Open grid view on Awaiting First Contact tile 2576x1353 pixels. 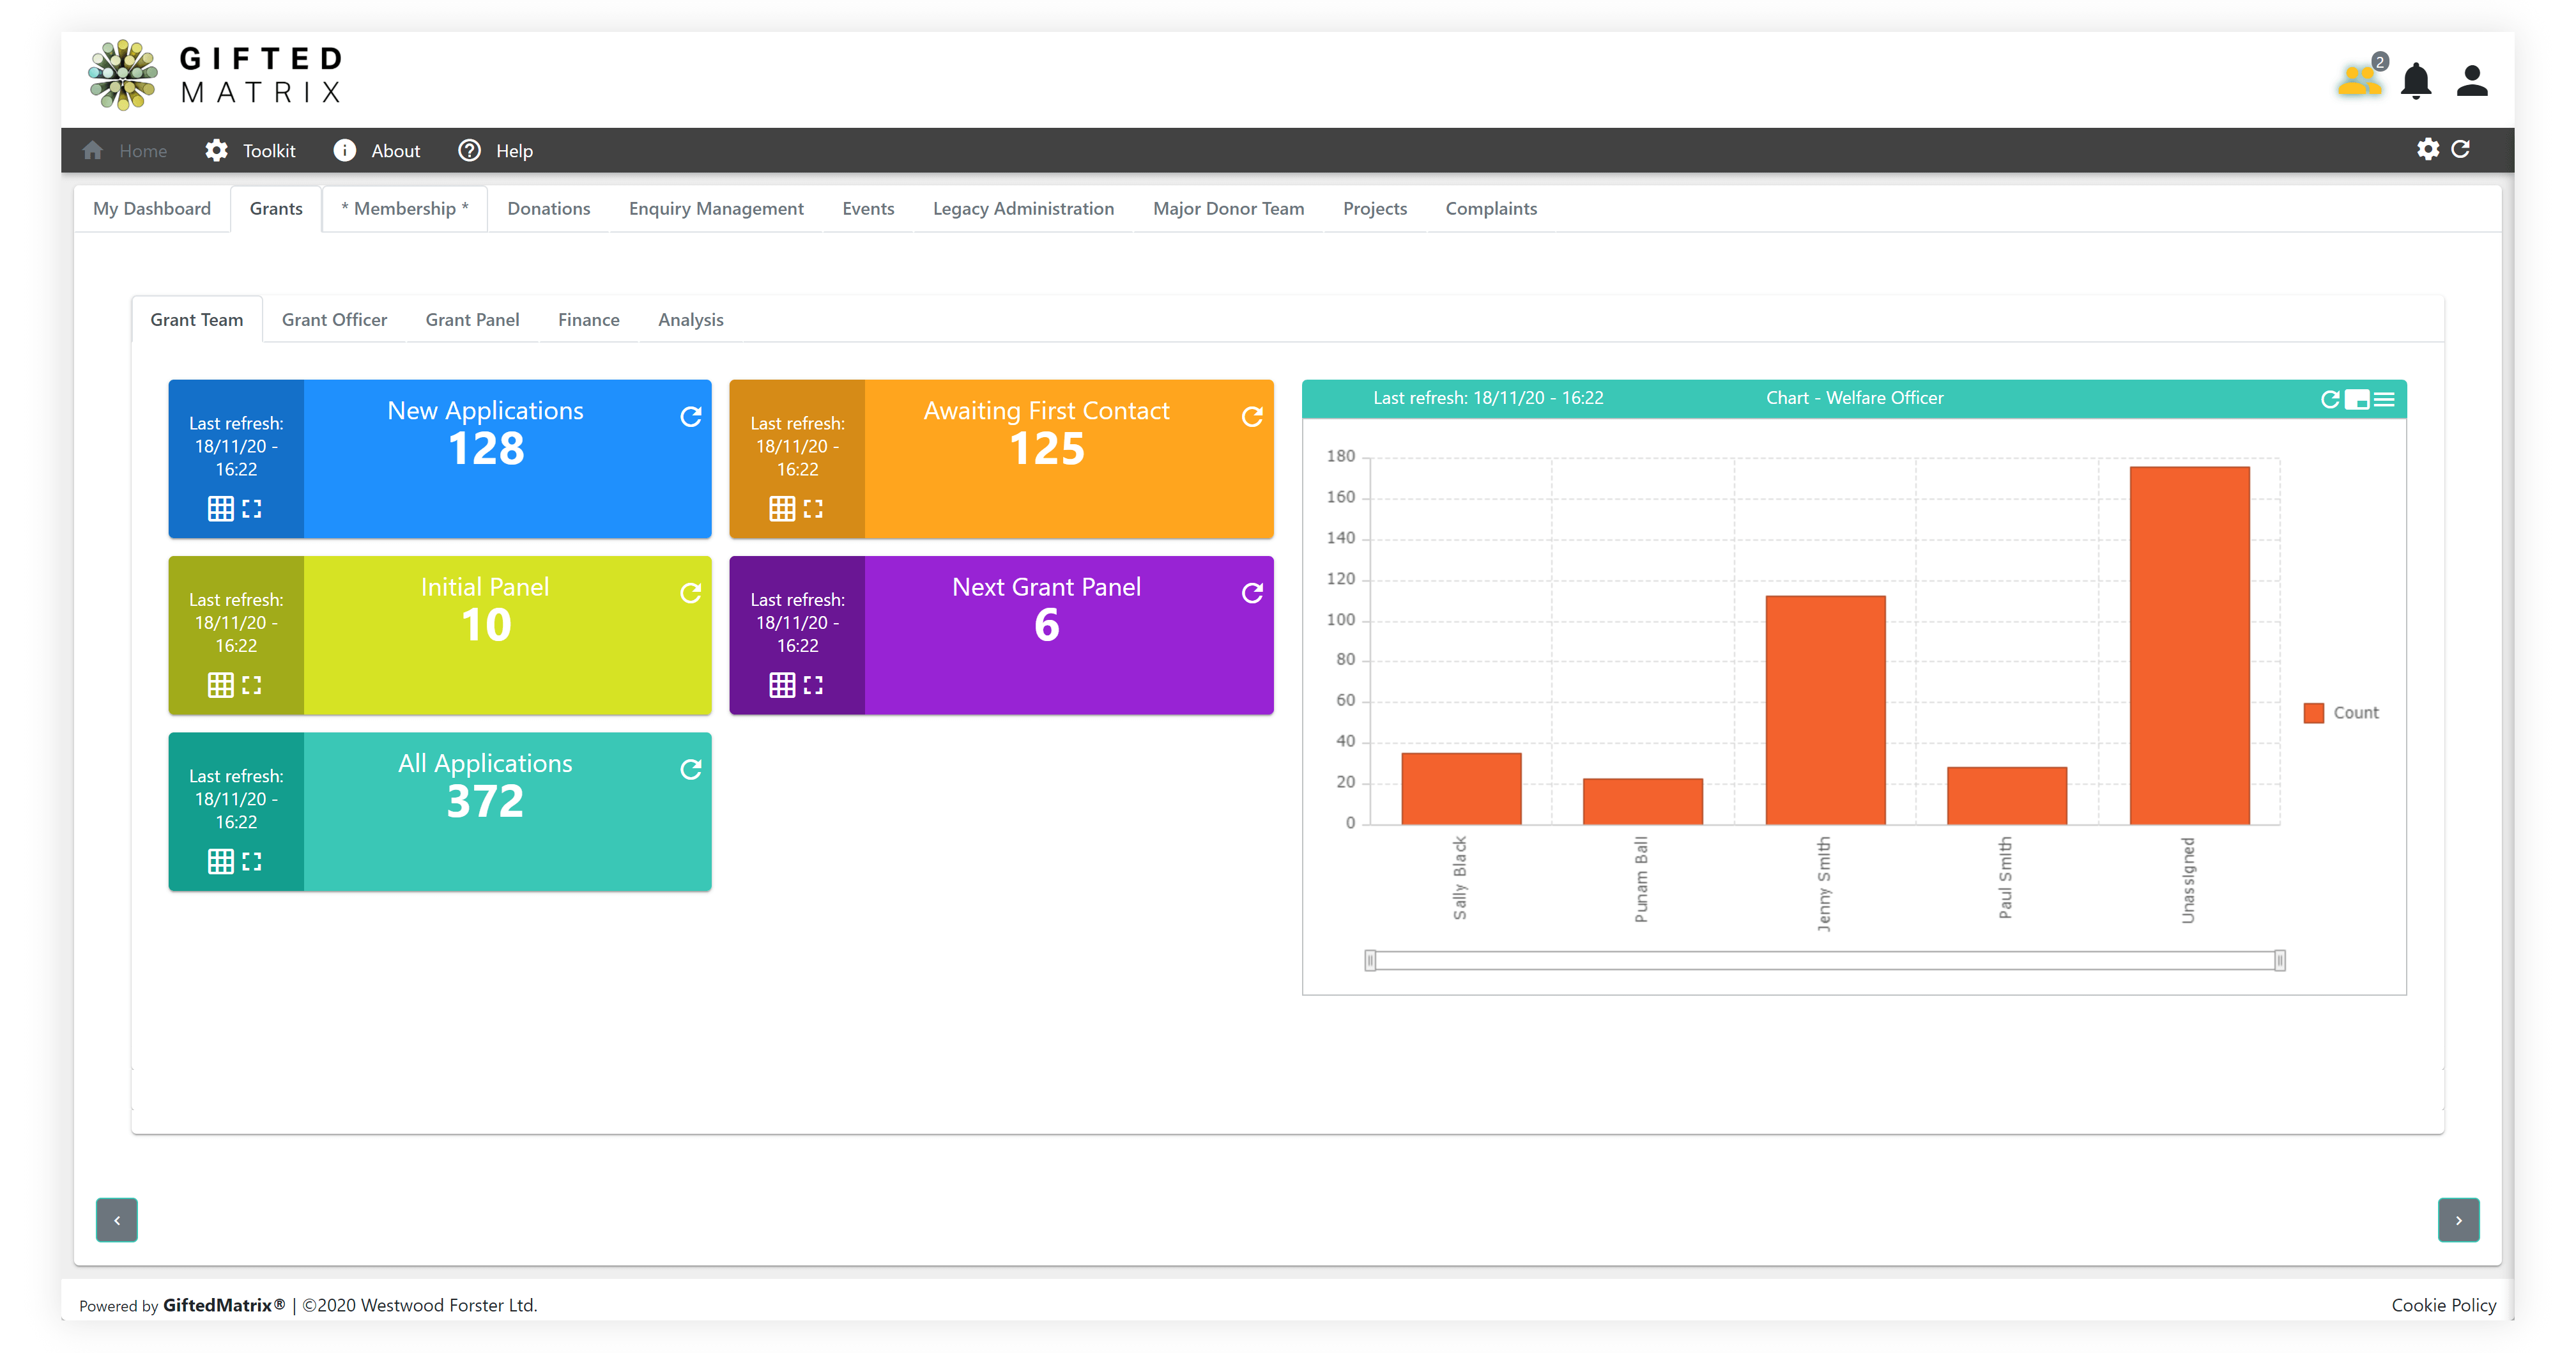click(x=781, y=509)
